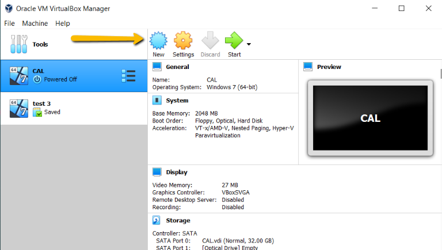Open the Start button dropdown arrow
This screenshot has height=250, width=442.
(x=249, y=44)
